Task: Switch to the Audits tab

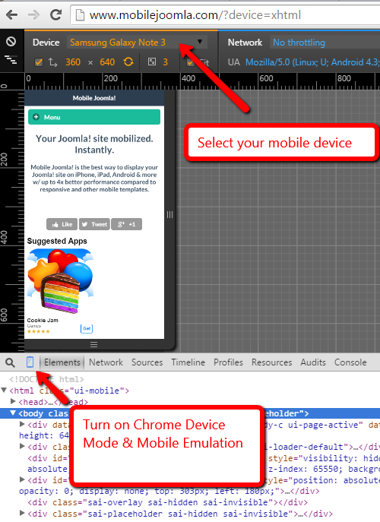Action: (312, 362)
